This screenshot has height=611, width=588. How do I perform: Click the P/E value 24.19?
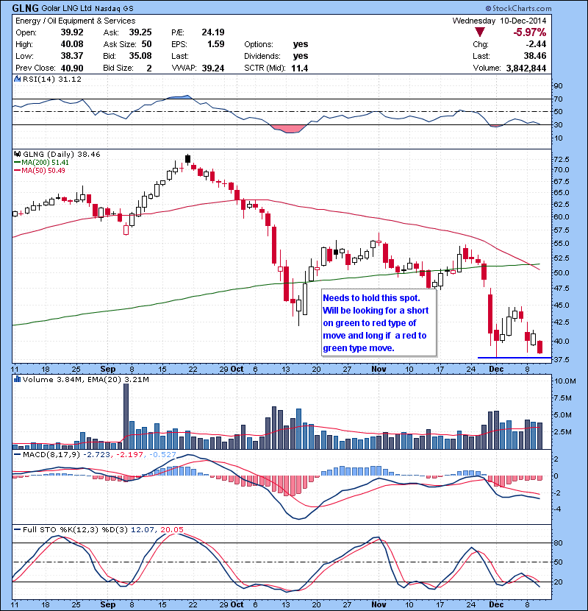(213, 32)
